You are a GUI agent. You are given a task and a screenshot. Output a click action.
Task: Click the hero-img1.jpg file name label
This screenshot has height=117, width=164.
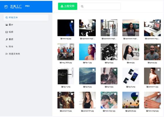pos(110,111)
